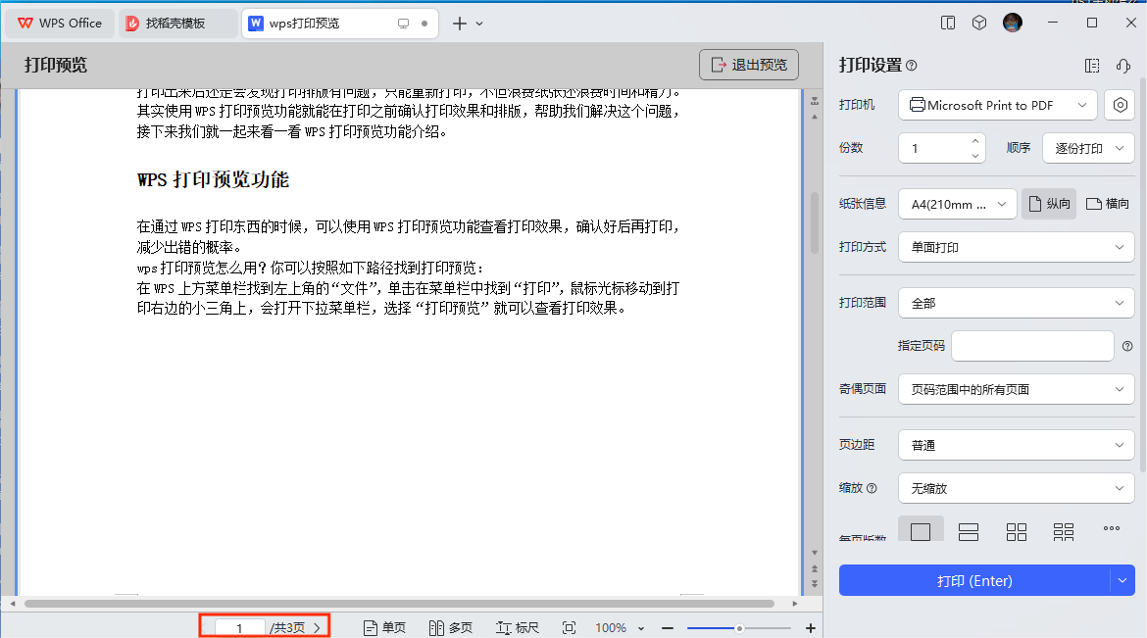Screen dimensions: 1147x638
Task: Open the 打印机 printer dropdown
Action: click(x=997, y=104)
